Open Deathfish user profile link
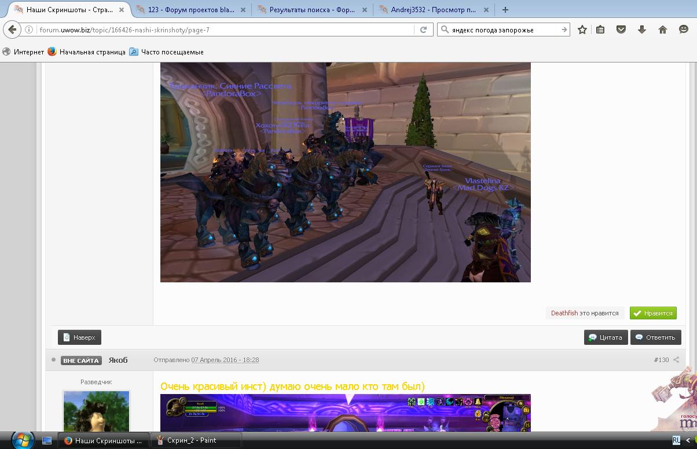Image resolution: width=697 pixels, height=449 pixels. (x=564, y=313)
